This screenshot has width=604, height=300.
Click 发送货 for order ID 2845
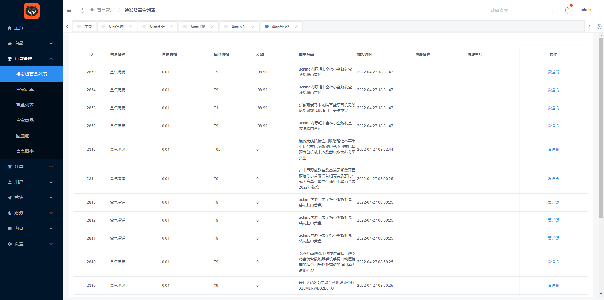553,150
